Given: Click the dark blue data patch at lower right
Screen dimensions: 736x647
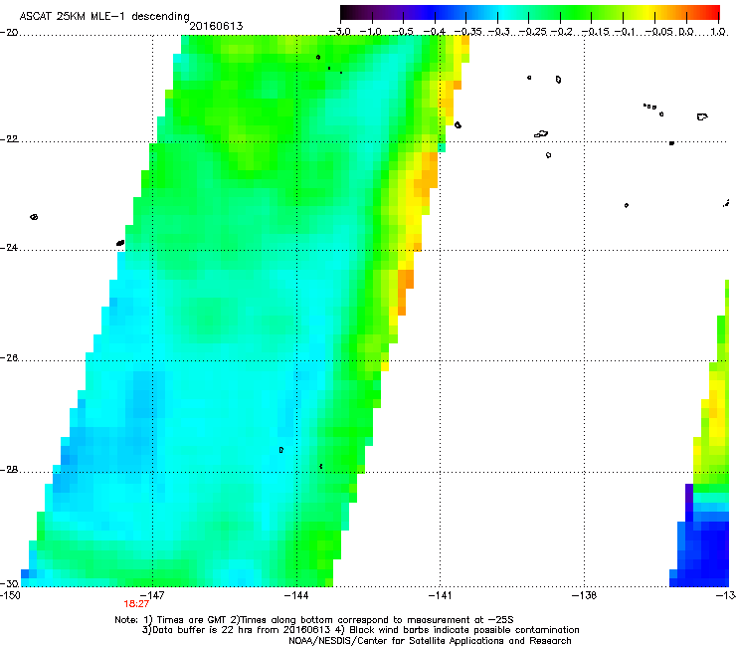Looking at the screenshot, I should 702,549.
